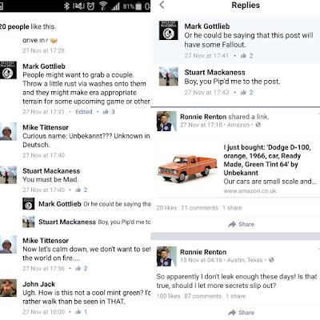Tap the like thumb on Mark Gottlieb's 17:31 comment
The image size is (320, 320).
[x=106, y=111]
